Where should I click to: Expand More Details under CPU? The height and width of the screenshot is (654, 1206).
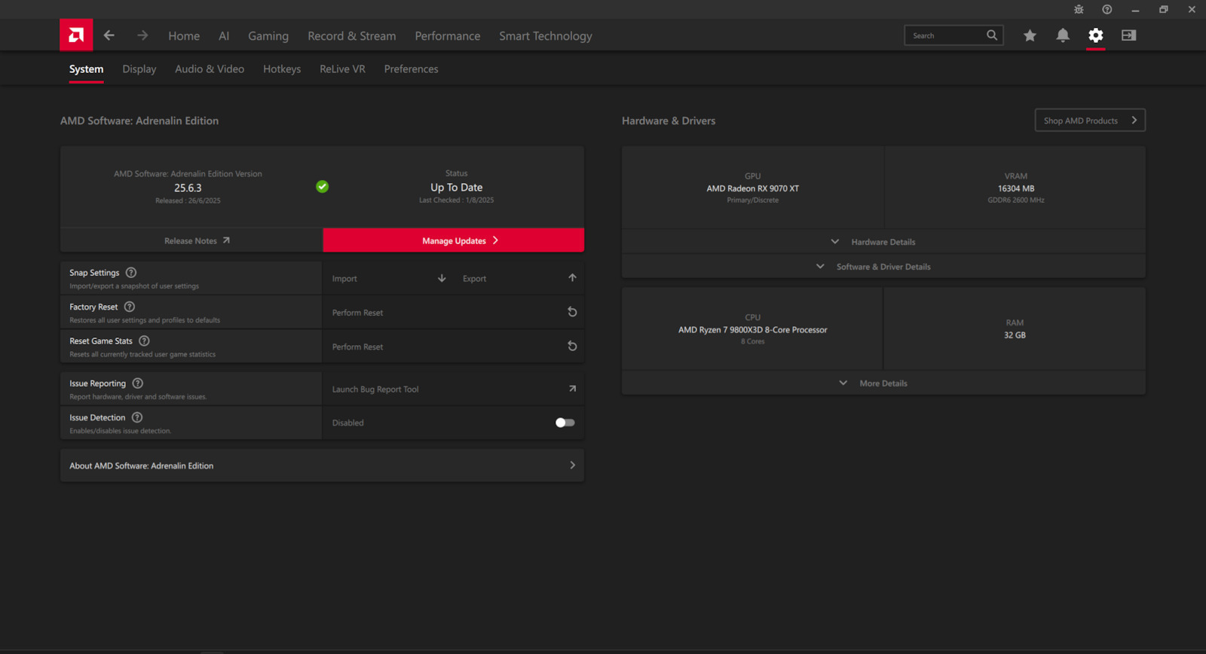click(x=883, y=383)
